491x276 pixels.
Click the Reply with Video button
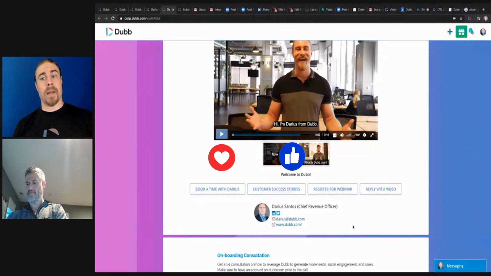tap(381, 189)
